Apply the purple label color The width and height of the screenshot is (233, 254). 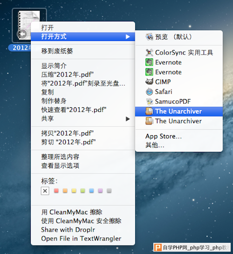pos(100,191)
